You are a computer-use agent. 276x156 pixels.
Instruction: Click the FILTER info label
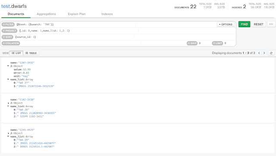tap(8, 24)
